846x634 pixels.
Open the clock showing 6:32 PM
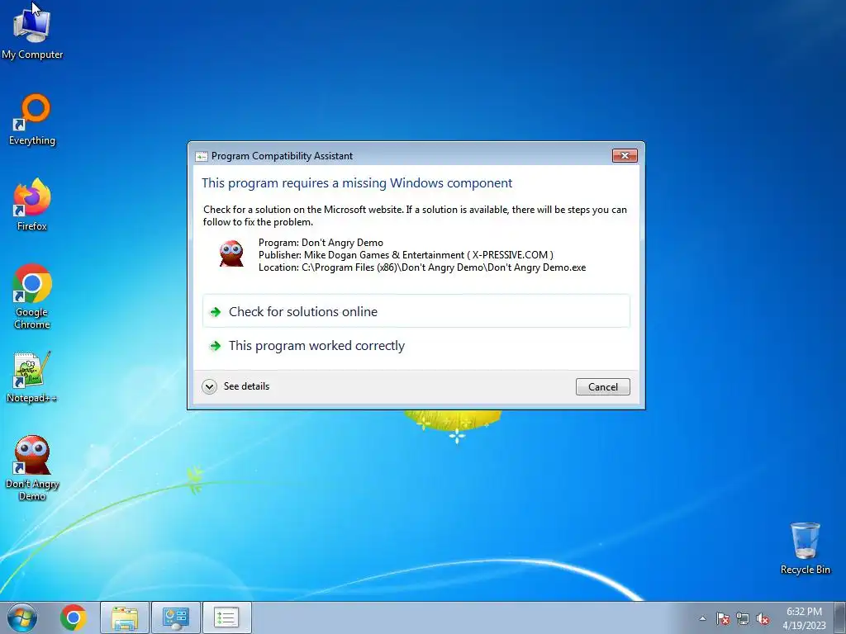coord(804,612)
